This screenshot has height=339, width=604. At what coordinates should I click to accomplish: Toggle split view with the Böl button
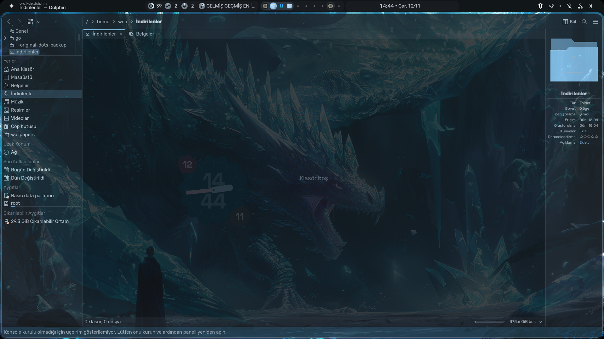tap(569, 22)
